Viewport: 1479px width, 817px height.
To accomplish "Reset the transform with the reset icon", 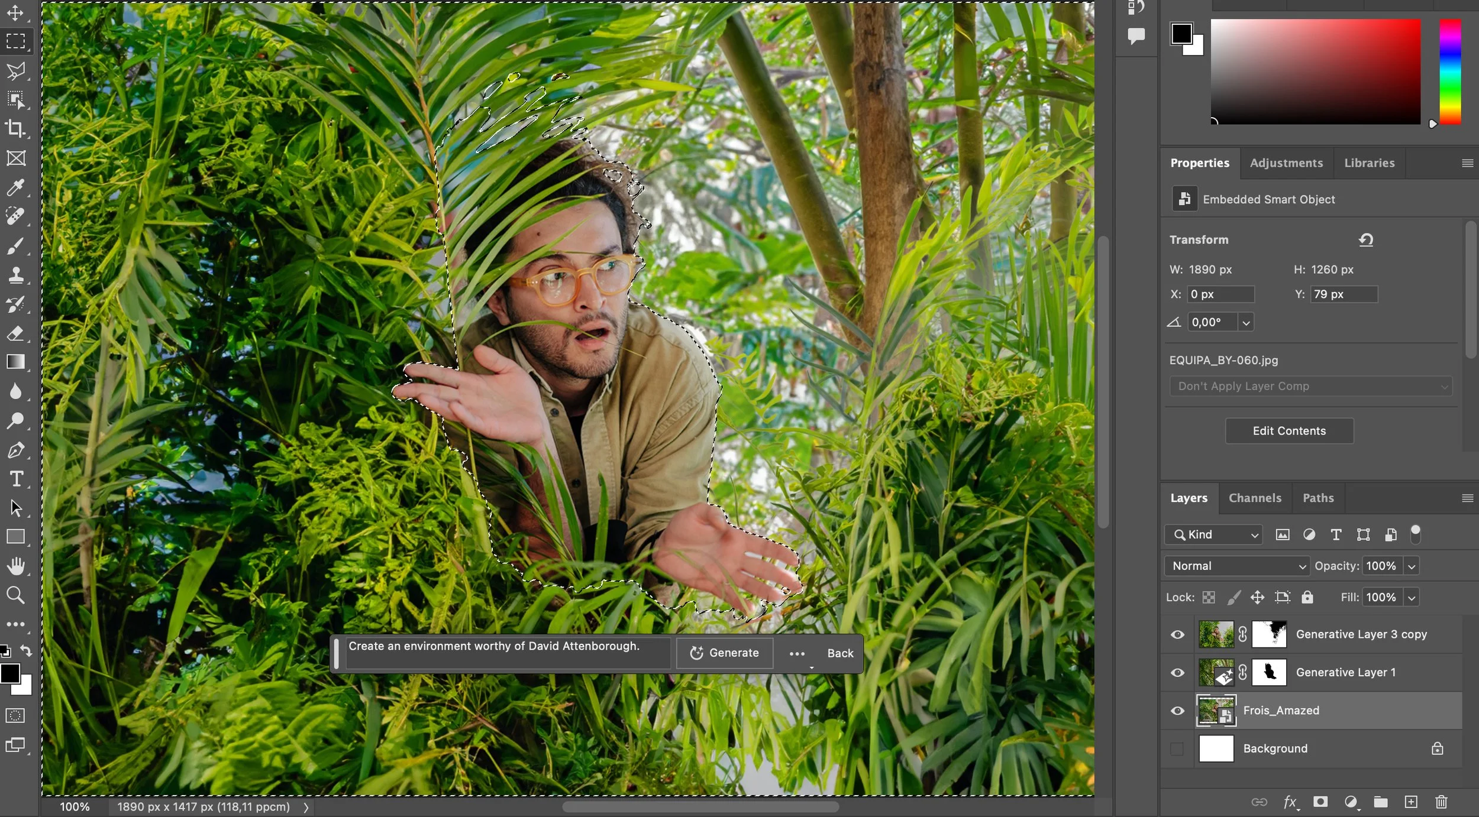I will click(x=1365, y=239).
